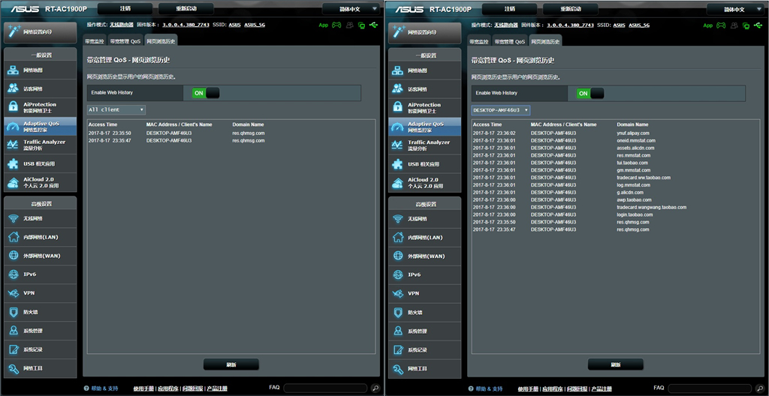Open AiCloud 2.0 in right window sidebar
Viewport: 769px width, 396px height.
pos(425,183)
